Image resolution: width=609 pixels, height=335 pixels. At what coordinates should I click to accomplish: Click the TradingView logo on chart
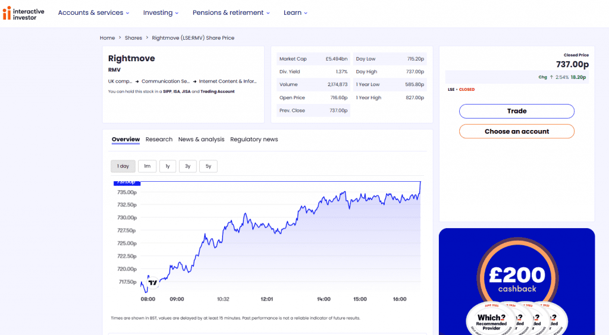click(x=153, y=283)
